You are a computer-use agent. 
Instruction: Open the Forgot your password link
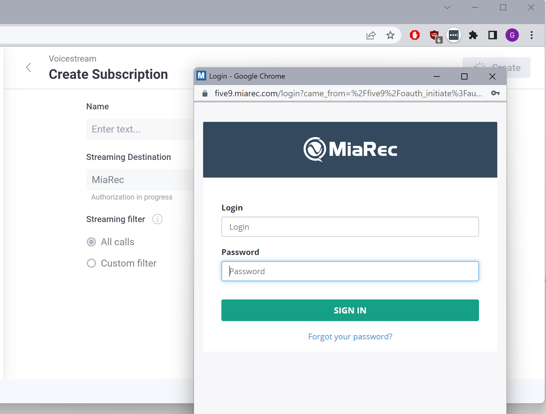click(350, 337)
